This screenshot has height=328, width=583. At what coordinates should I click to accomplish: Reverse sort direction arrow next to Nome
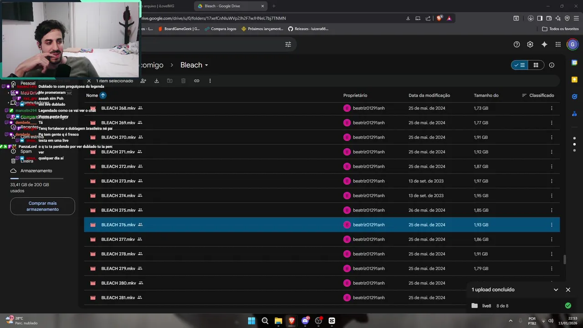click(x=103, y=95)
